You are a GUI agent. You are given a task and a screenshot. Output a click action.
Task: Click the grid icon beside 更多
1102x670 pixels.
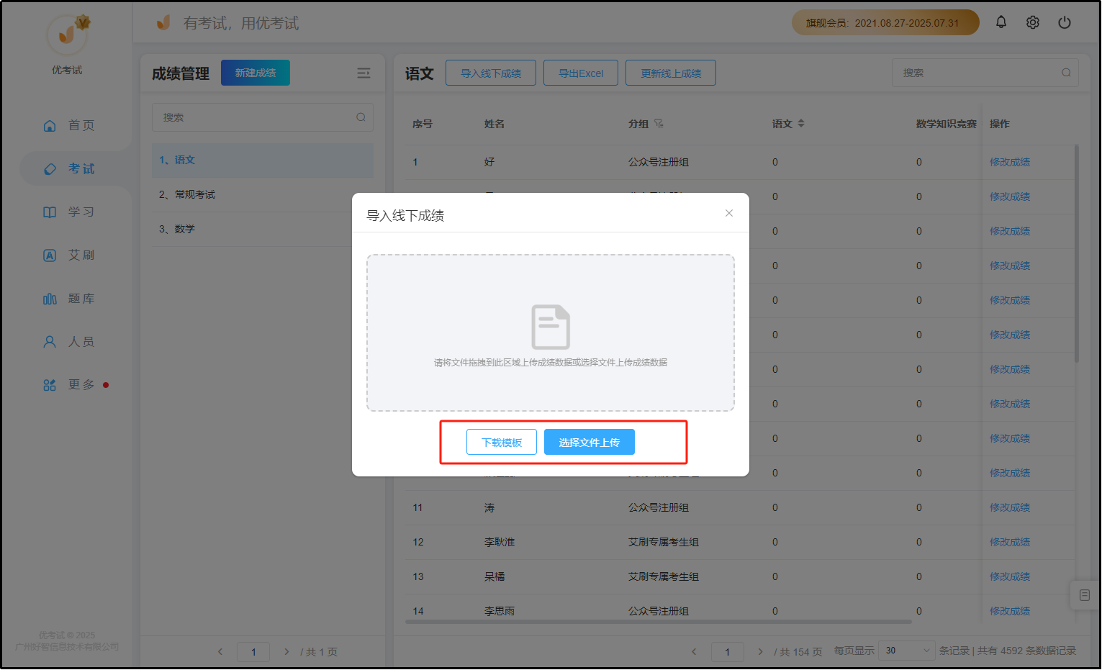pyautogui.click(x=50, y=385)
